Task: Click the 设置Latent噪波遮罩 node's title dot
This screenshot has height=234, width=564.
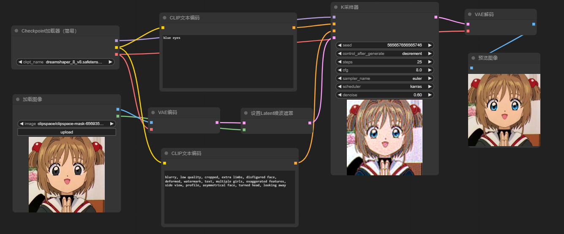Action: 246,113
